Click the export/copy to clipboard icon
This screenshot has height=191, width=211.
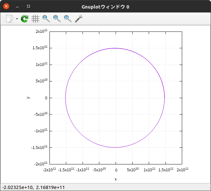tap(10, 19)
